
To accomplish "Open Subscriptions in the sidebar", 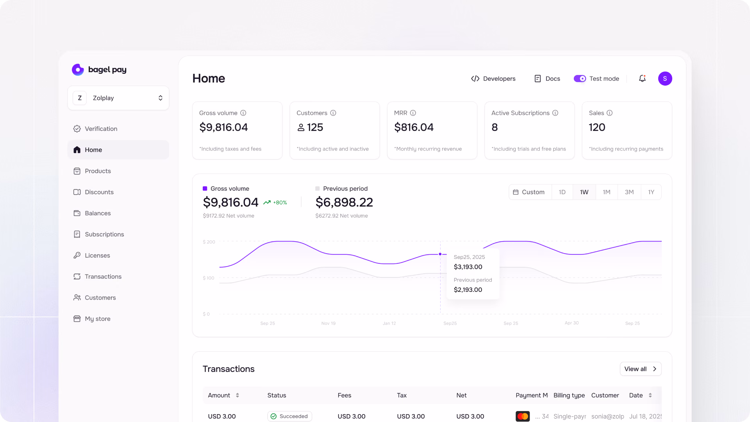I will pos(118,234).
